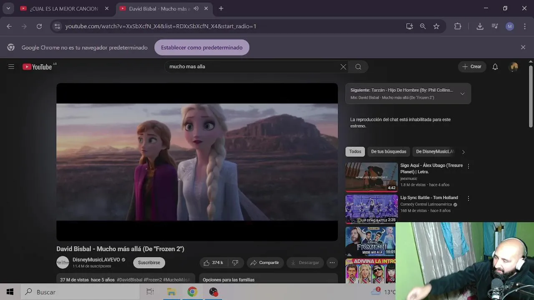Like the video with 374 k thumbs up
The height and width of the screenshot is (300, 534).
(213, 262)
